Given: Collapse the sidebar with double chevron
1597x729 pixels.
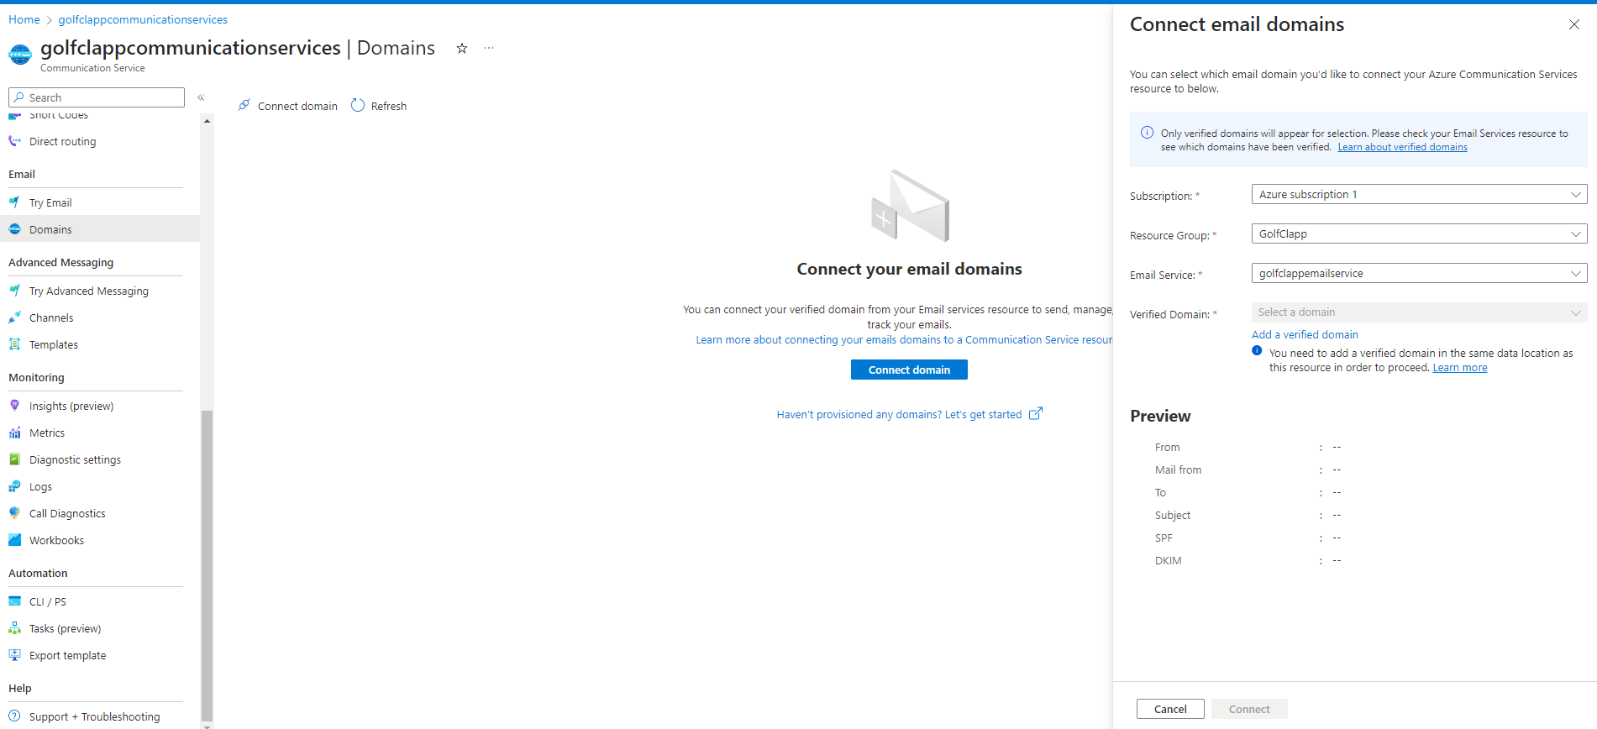Looking at the screenshot, I should click(202, 97).
